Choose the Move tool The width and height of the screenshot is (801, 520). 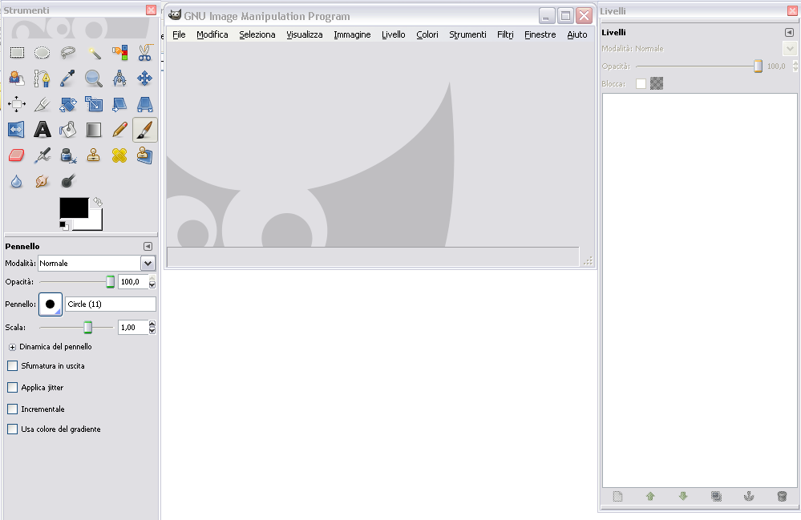click(145, 79)
